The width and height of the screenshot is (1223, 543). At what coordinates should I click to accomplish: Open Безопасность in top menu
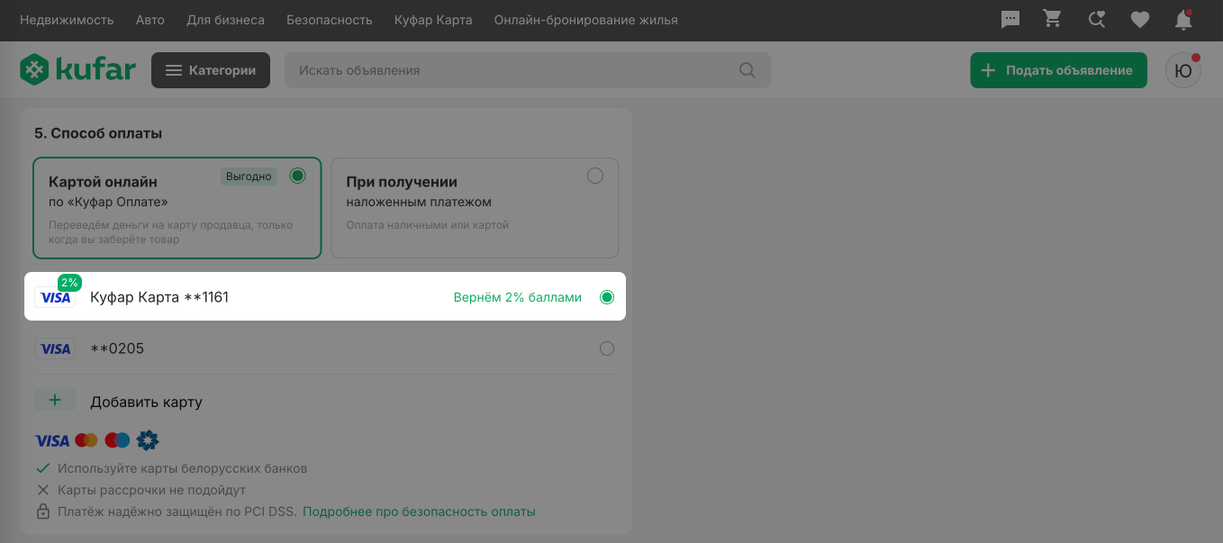tap(330, 20)
